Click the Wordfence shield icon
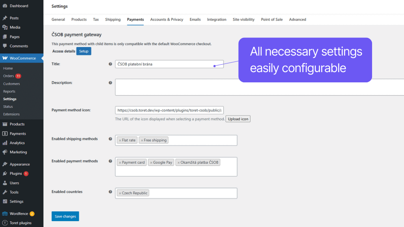 tap(5, 214)
